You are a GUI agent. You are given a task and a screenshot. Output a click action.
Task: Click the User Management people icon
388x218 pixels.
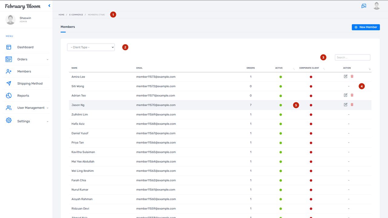pyautogui.click(x=9, y=108)
